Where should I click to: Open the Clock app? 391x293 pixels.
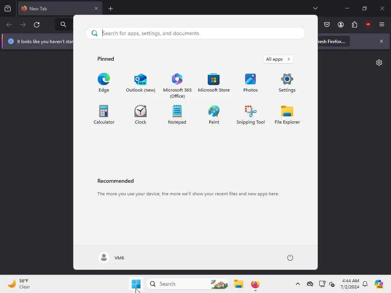tap(141, 115)
